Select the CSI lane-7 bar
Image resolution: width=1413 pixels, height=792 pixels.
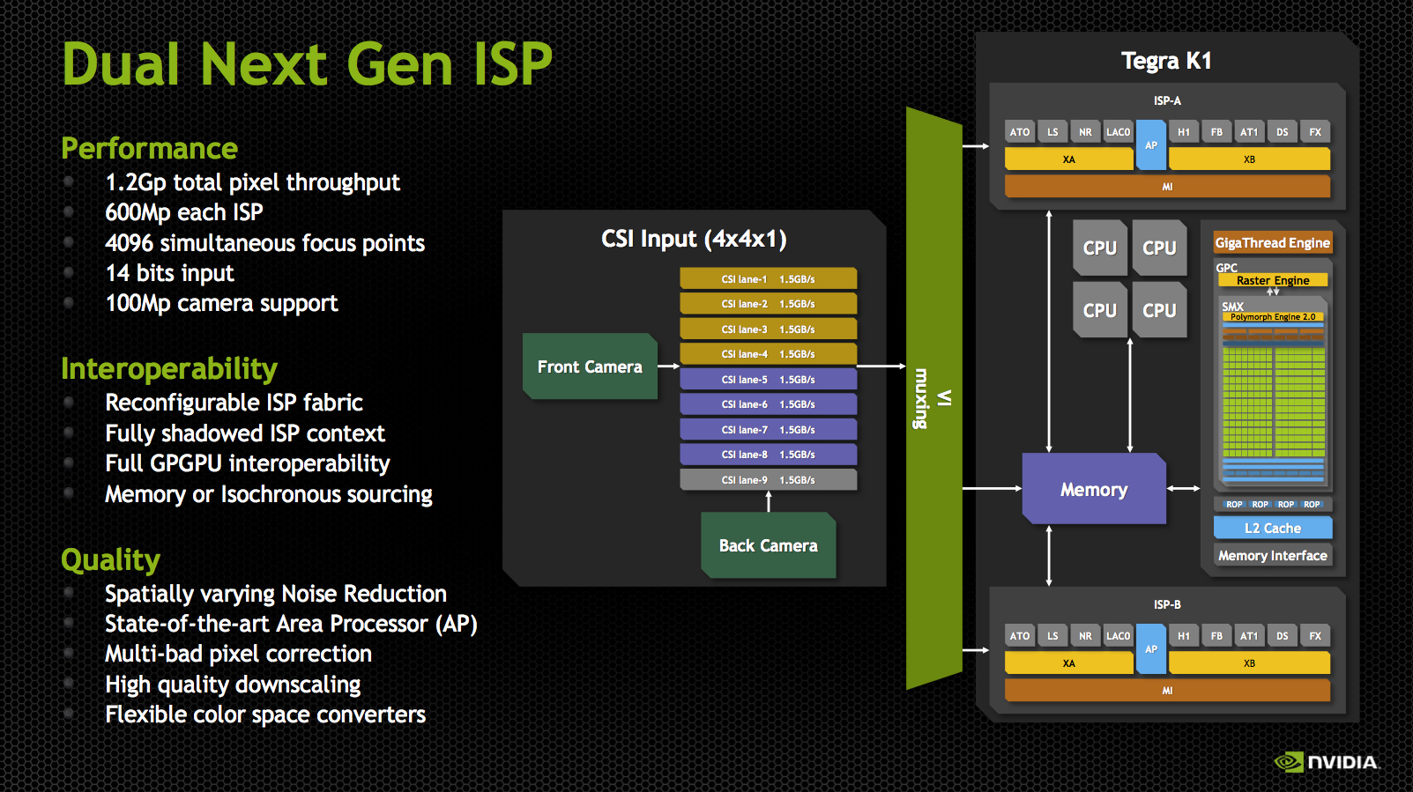tap(768, 430)
